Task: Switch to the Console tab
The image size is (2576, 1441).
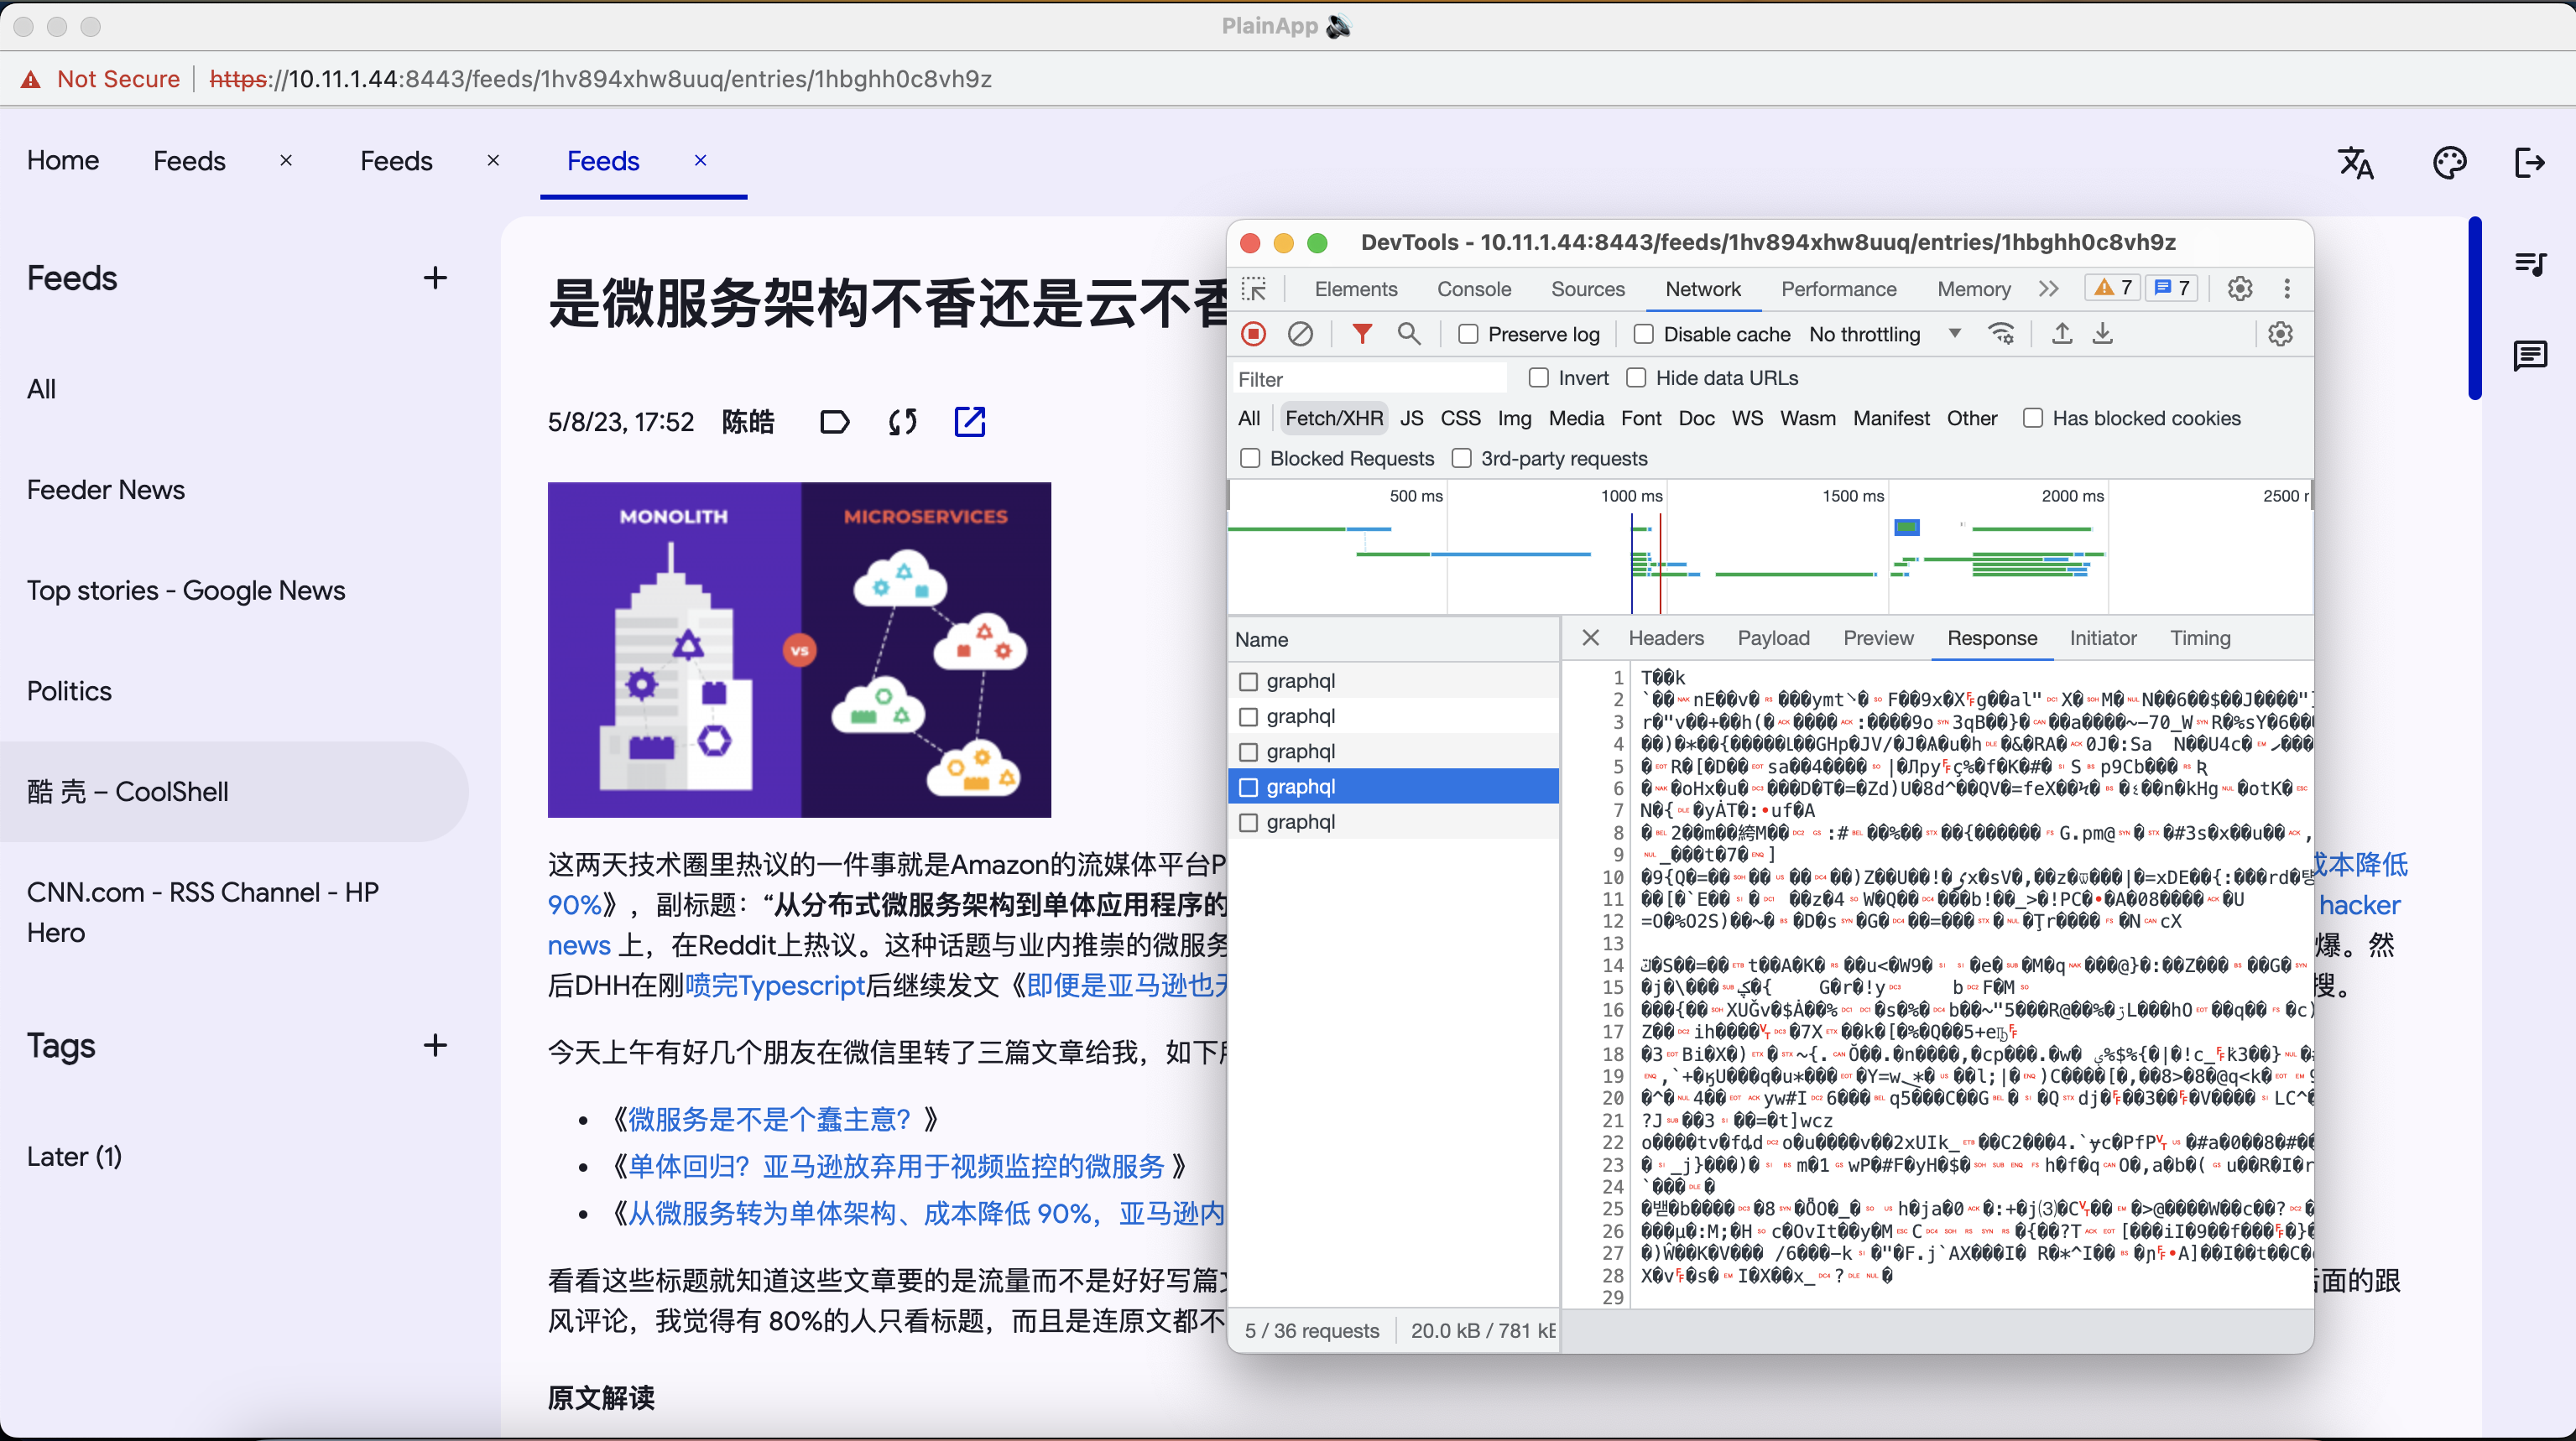Action: [1473, 289]
